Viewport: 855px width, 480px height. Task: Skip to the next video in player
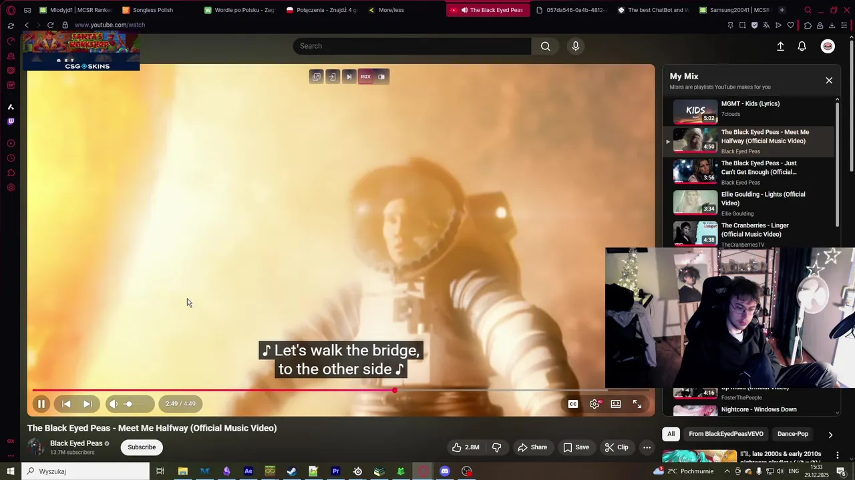[88, 404]
